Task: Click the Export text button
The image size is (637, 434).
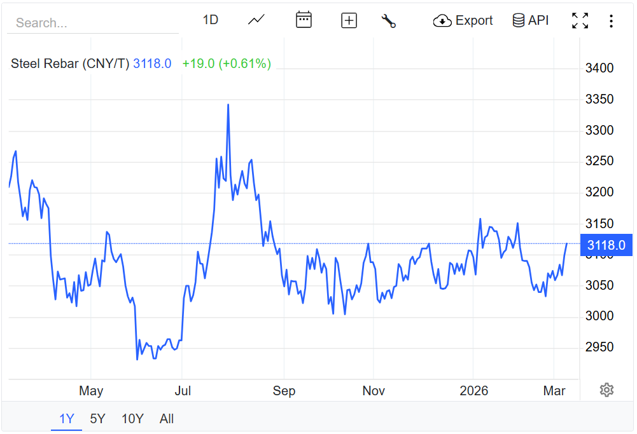Action: click(474, 20)
